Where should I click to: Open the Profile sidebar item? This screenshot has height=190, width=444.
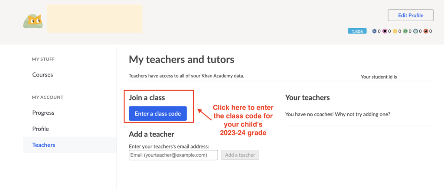tap(40, 129)
